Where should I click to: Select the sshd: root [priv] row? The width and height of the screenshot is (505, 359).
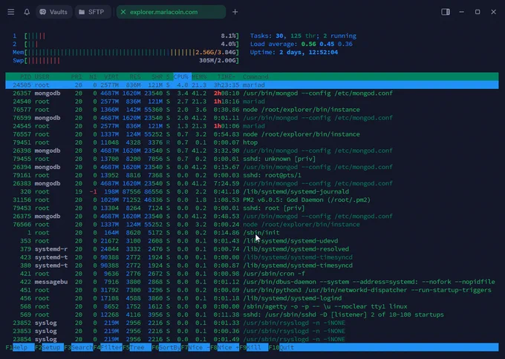tap(252, 208)
